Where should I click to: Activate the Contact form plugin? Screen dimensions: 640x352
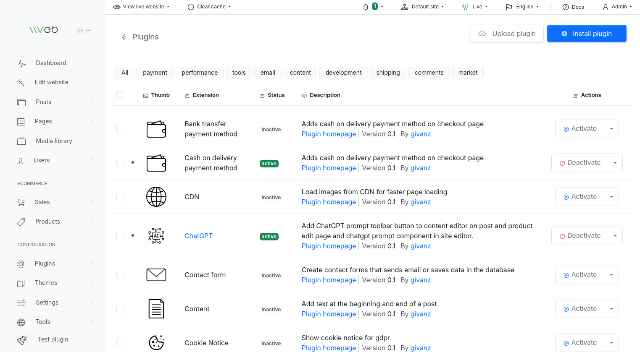[580, 275]
